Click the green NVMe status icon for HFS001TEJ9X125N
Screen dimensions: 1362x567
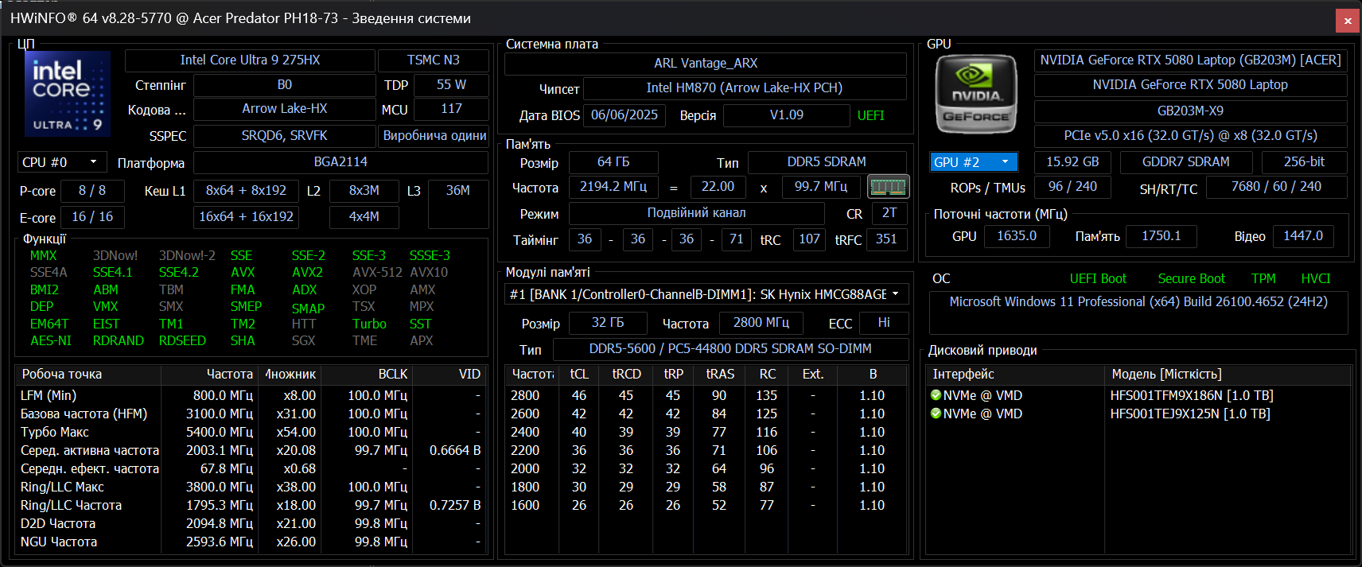click(x=936, y=414)
